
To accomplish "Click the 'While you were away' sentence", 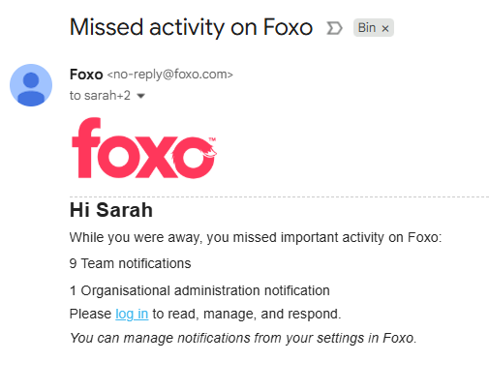I will tap(256, 238).
